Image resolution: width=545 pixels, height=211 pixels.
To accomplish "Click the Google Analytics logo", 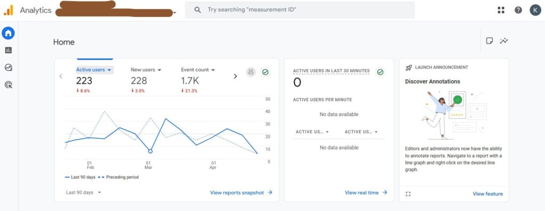I will click(9, 10).
